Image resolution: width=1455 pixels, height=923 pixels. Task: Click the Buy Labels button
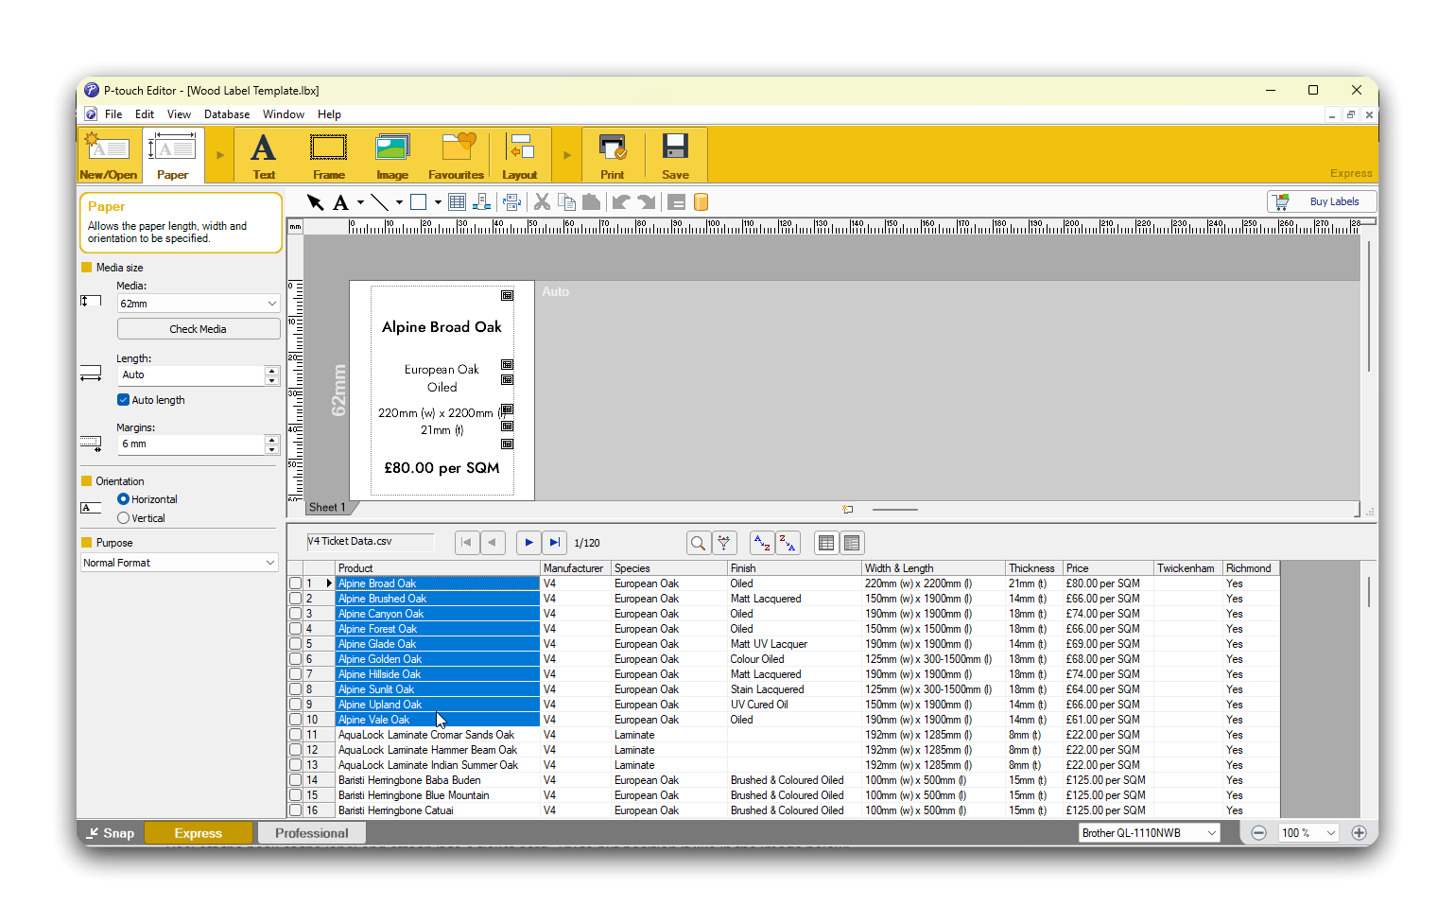[x=1321, y=201]
